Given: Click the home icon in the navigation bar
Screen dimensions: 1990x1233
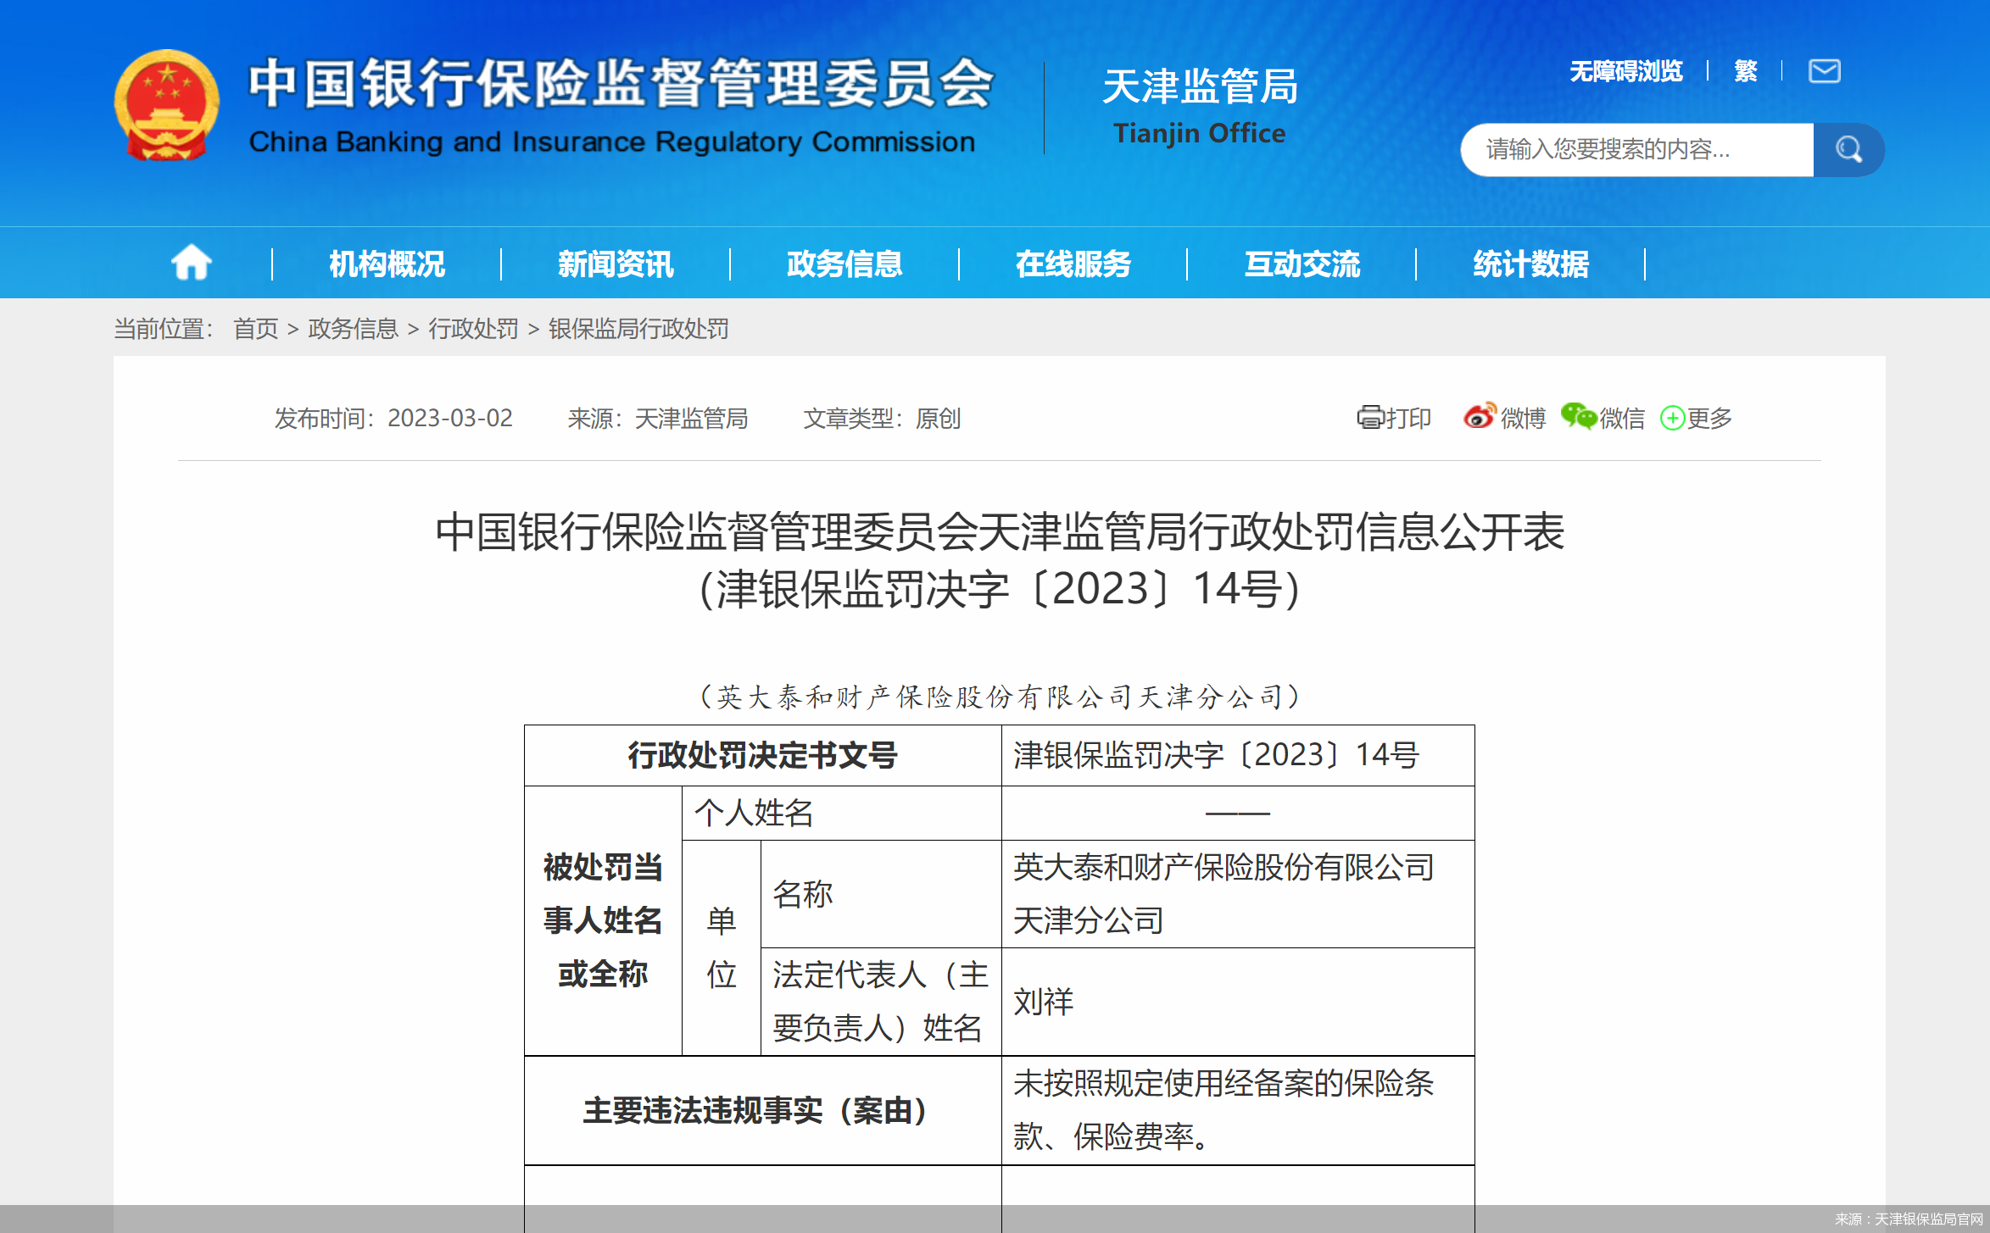Looking at the screenshot, I should tap(192, 263).
